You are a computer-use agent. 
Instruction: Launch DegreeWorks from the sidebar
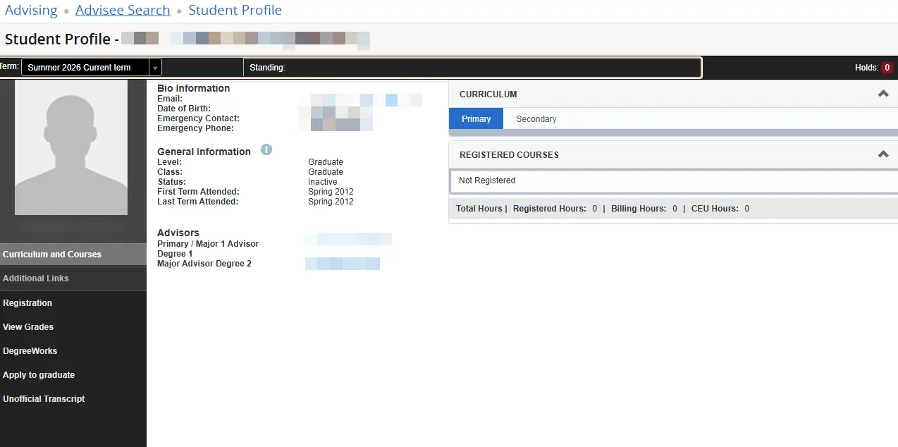[30, 351]
